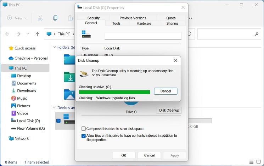The width and height of the screenshot is (264, 166).
Task: Switch to large icons view in status bar
Action: point(258,162)
